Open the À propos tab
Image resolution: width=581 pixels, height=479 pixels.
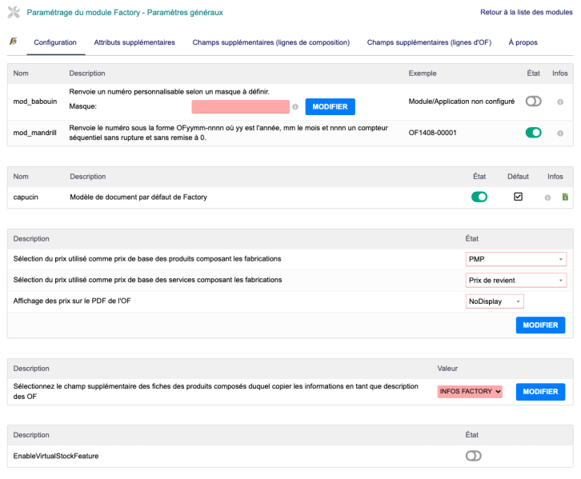coord(523,42)
